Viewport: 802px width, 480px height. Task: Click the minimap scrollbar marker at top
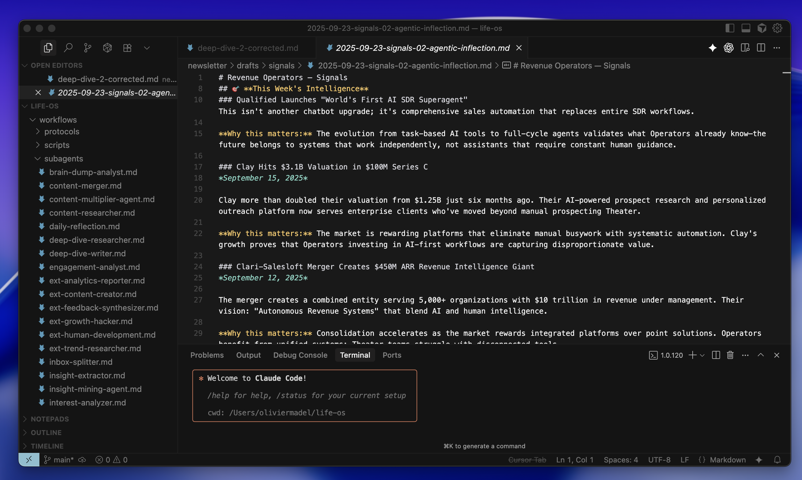tap(786, 73)
